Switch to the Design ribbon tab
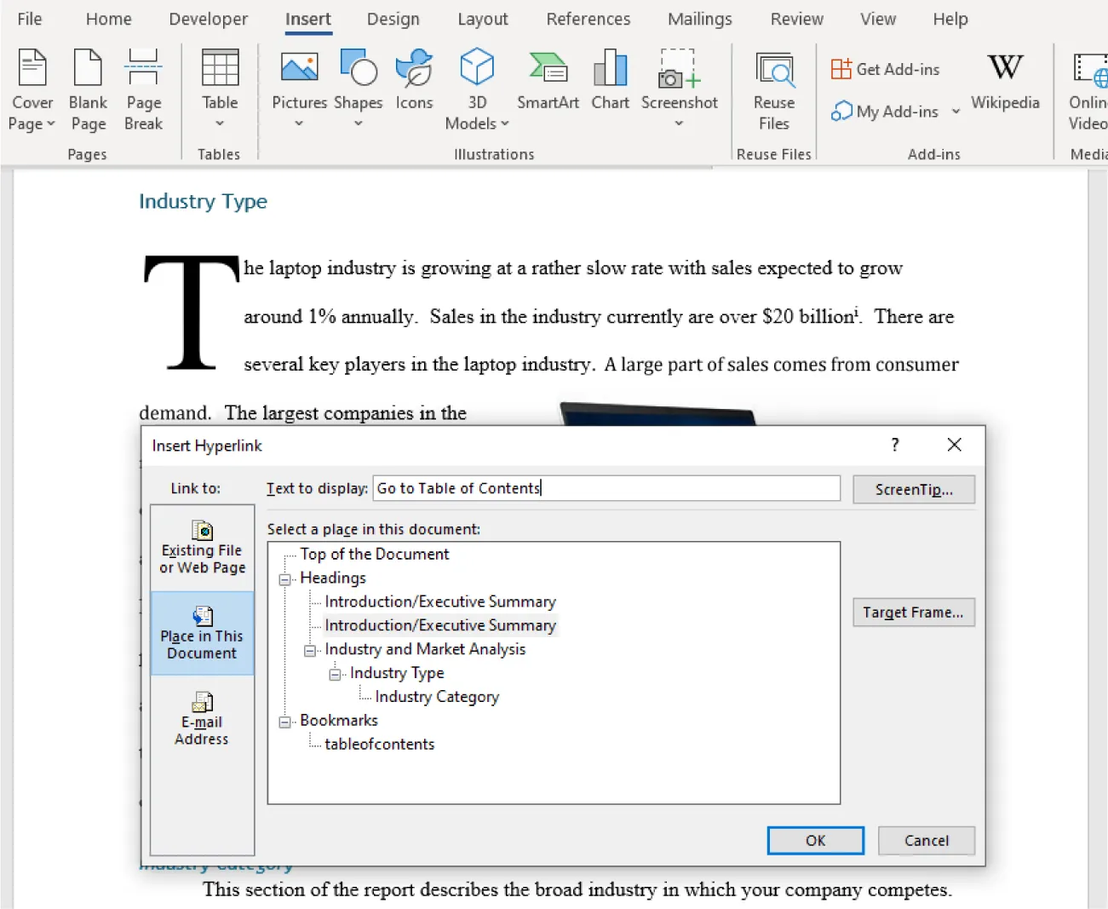This screenshot has height=909, width=1108. [393, 19]
